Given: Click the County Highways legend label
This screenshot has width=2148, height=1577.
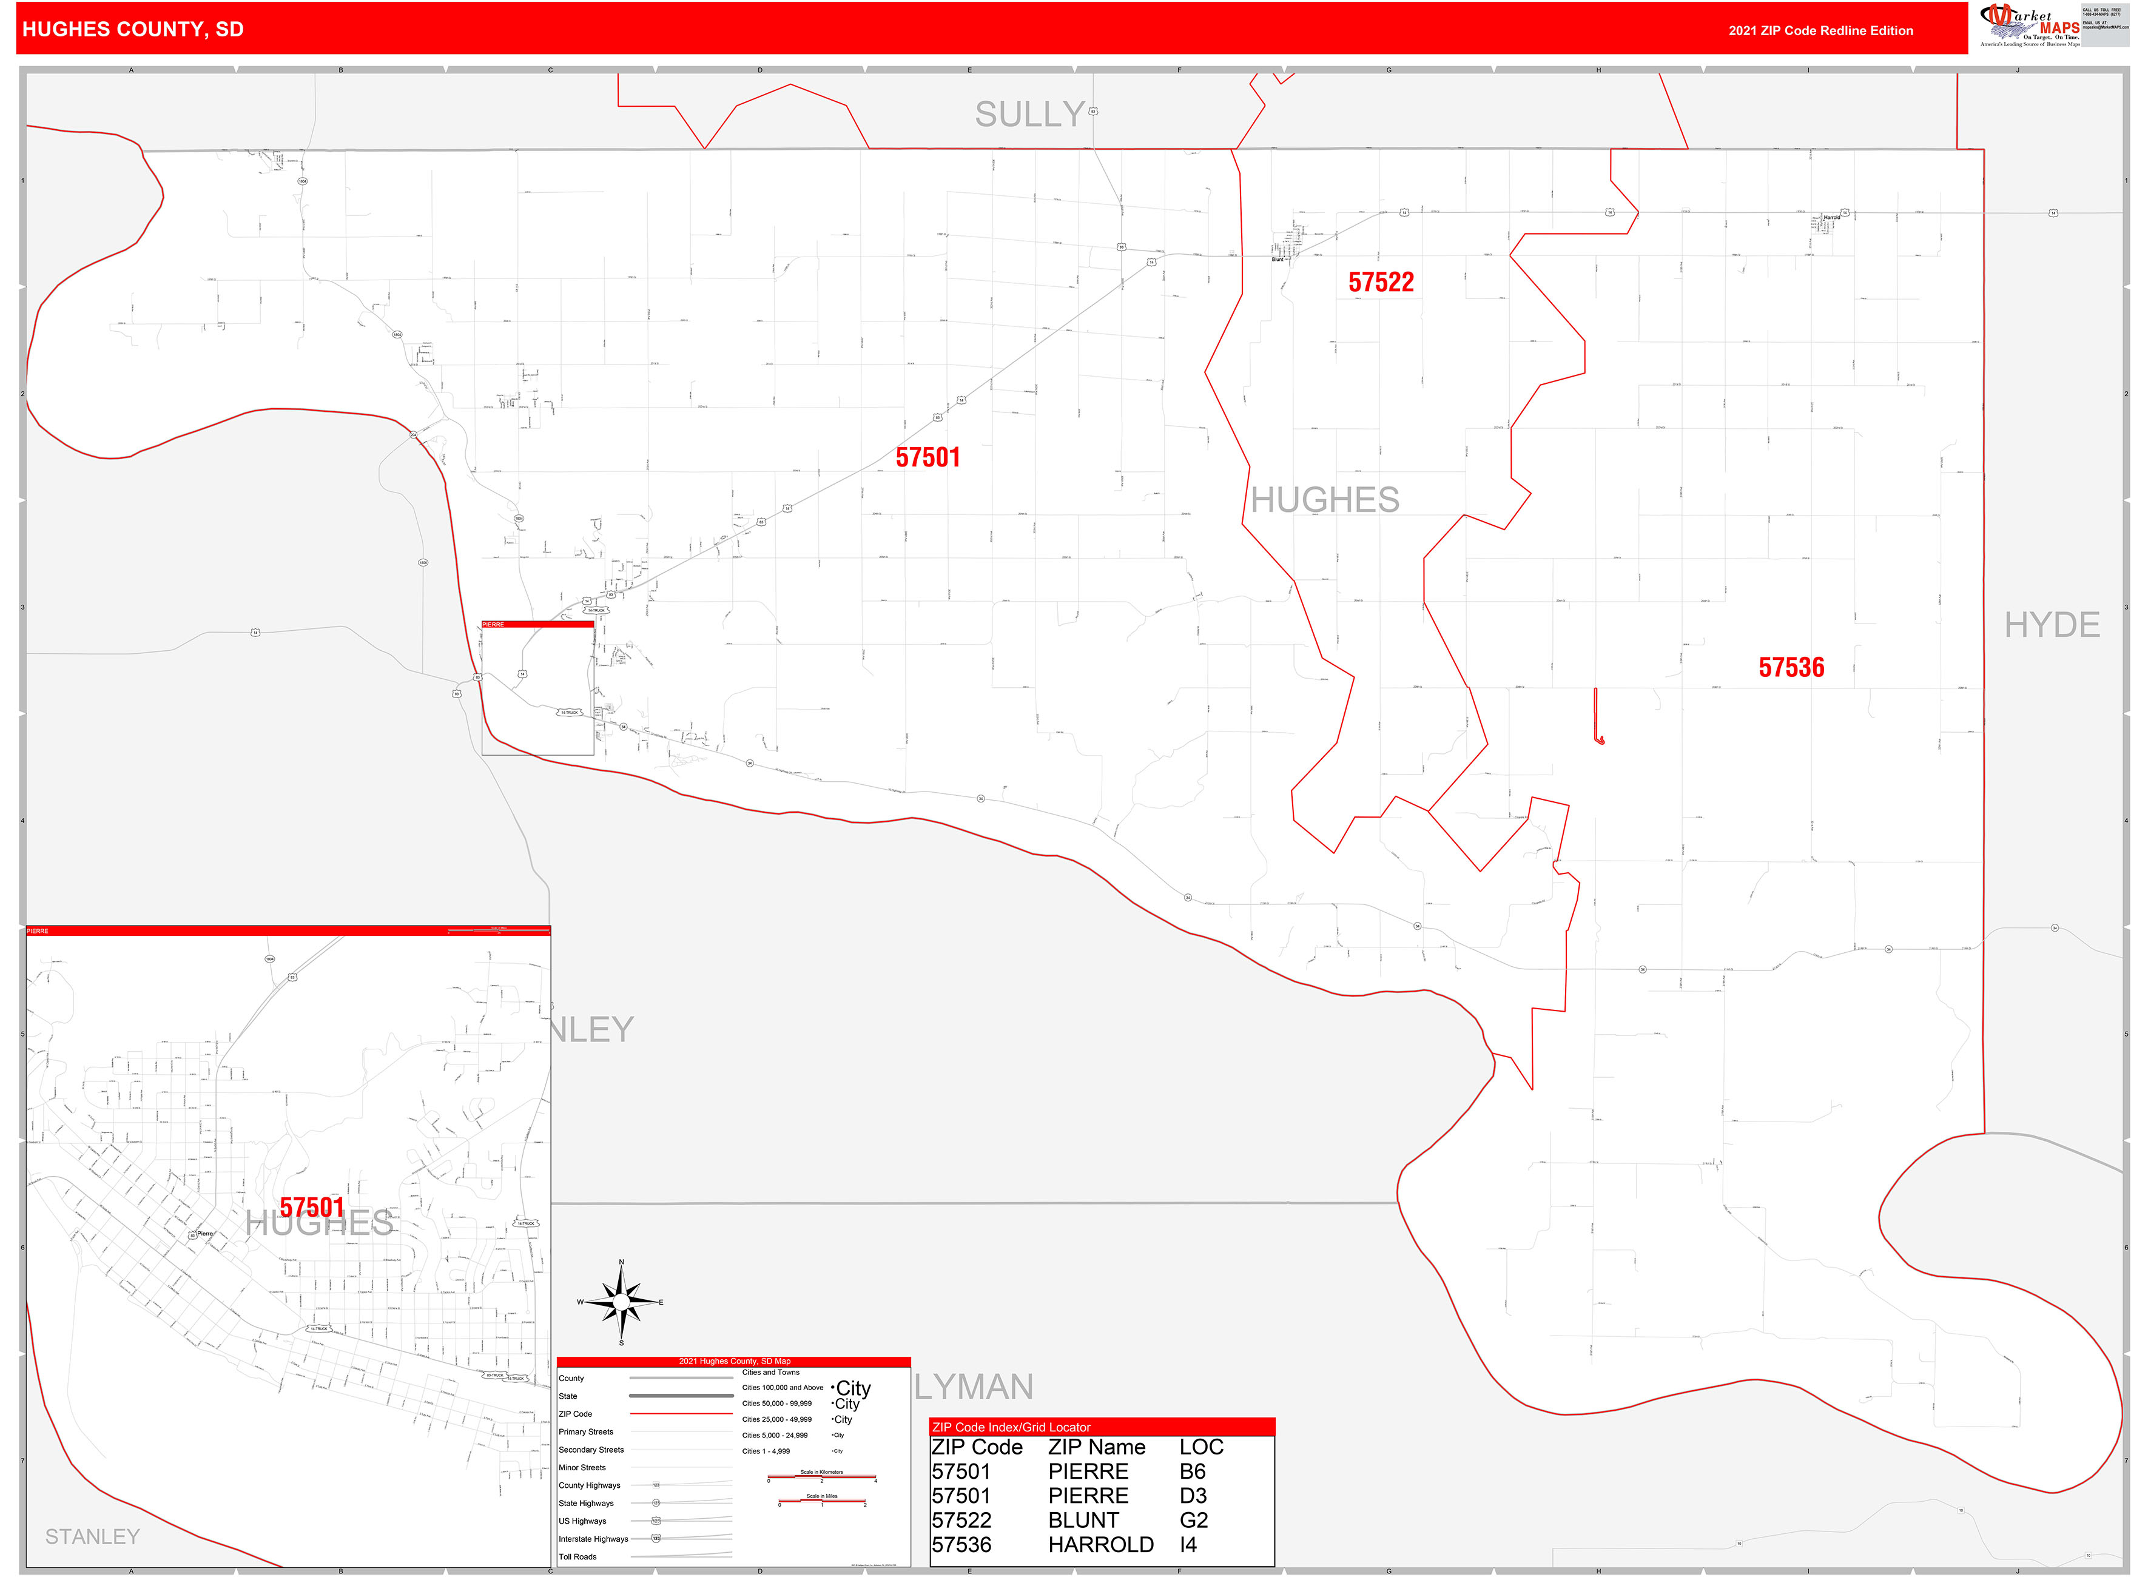Looking at the screenshot, I should click(589, 1485).
